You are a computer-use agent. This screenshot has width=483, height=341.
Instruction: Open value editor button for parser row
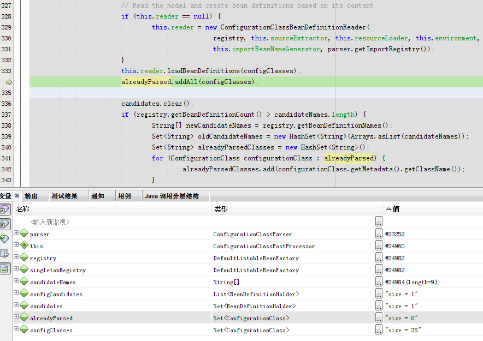(379, 233)
